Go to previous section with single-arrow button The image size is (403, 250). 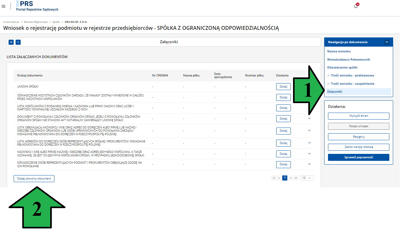click(18, 42)
